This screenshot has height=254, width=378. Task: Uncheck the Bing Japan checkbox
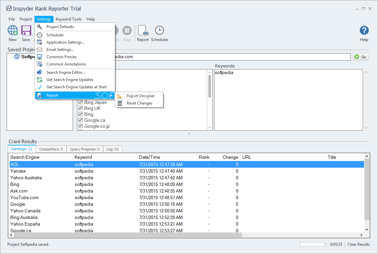(x=81, y=102)
